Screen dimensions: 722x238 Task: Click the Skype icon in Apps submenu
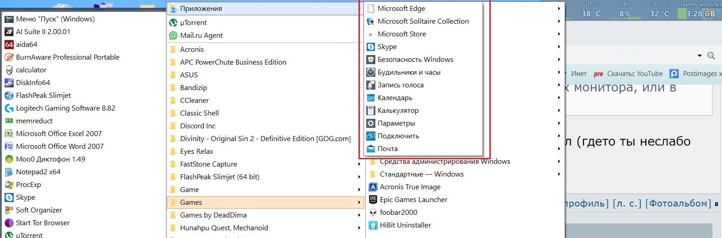pyautogui.click(x=371, y=47)
